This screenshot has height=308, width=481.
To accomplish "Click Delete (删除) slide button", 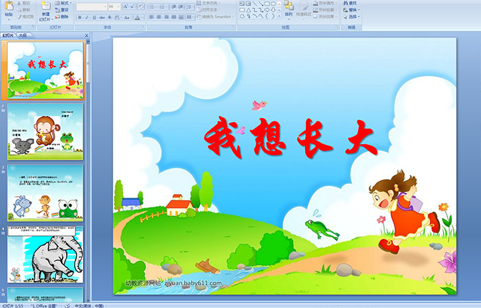I will pyautogui.click(x=62, y=17).
